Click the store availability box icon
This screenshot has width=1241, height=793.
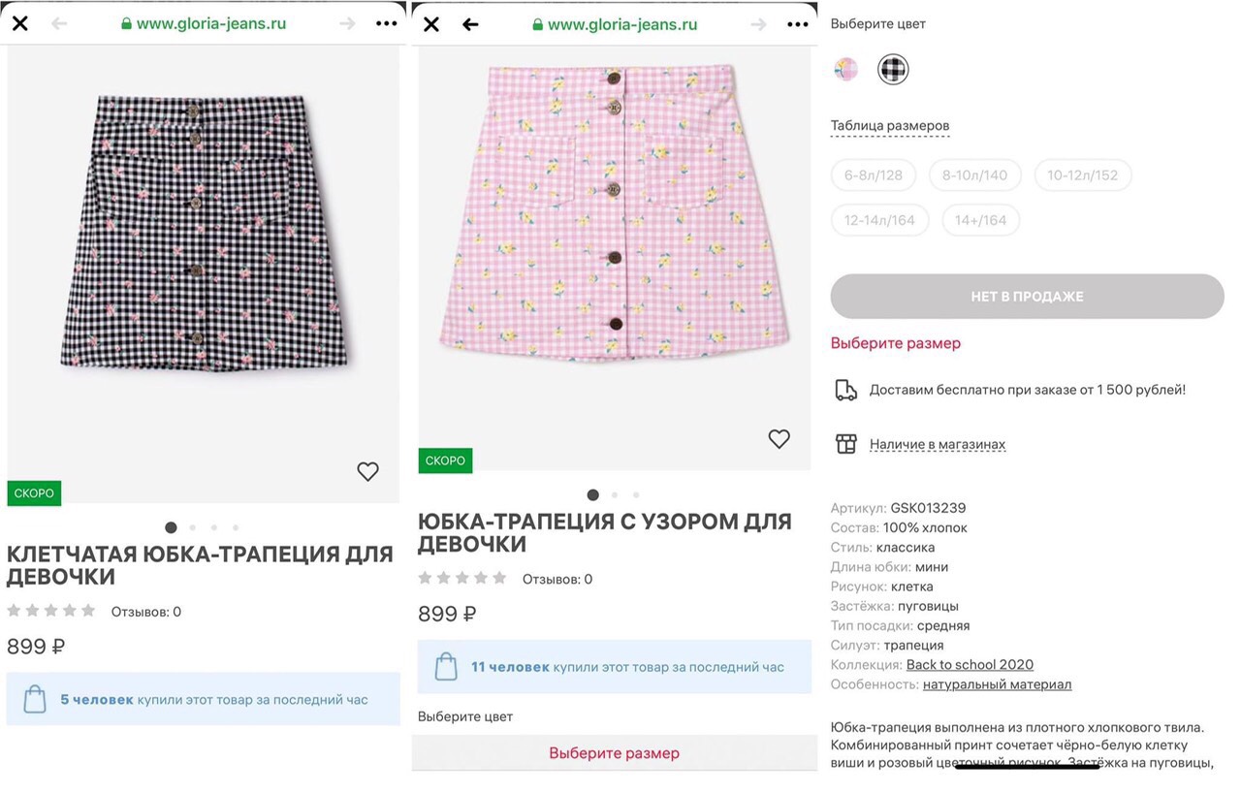pos(846,444)
